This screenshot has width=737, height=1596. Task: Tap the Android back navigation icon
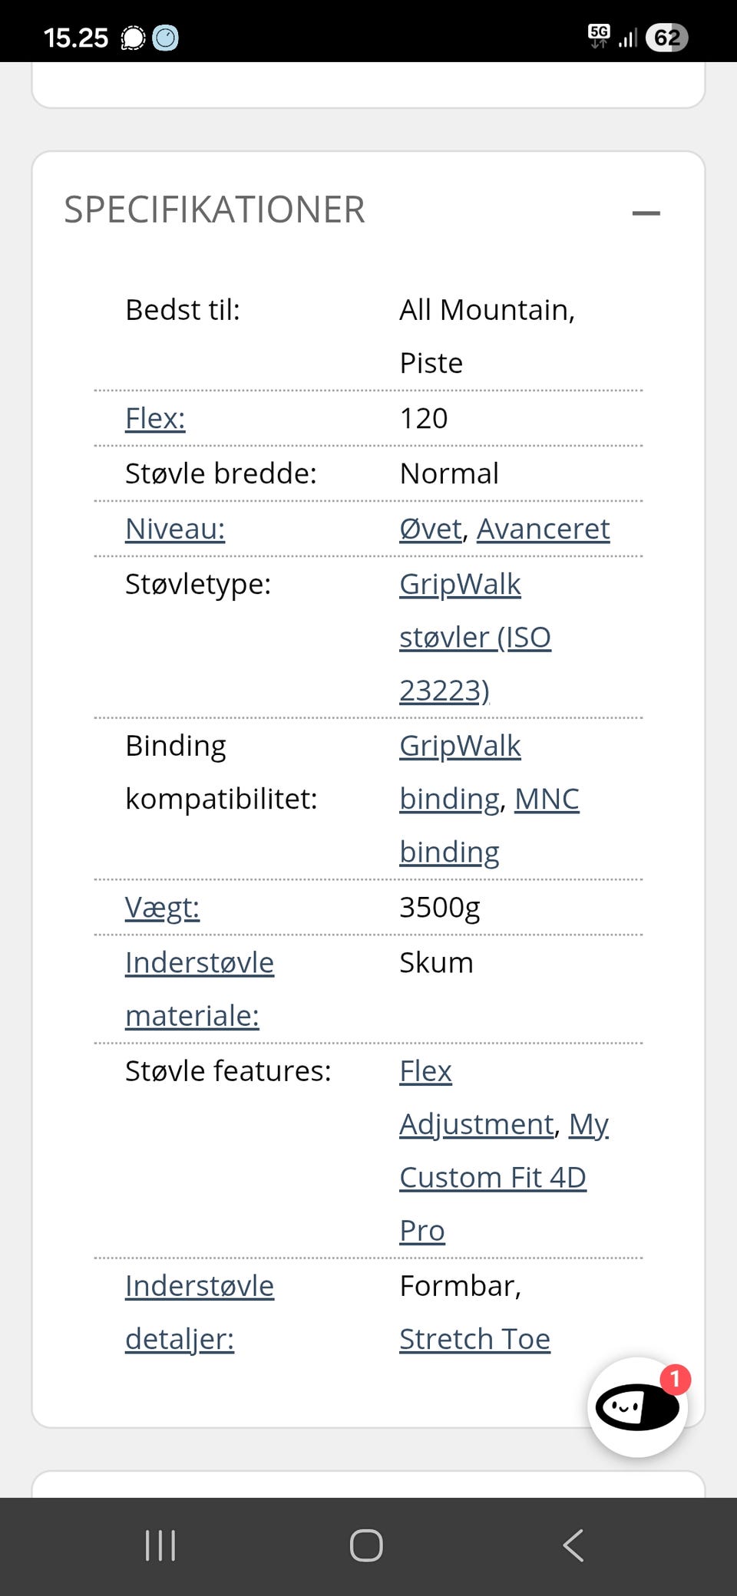573,1545
